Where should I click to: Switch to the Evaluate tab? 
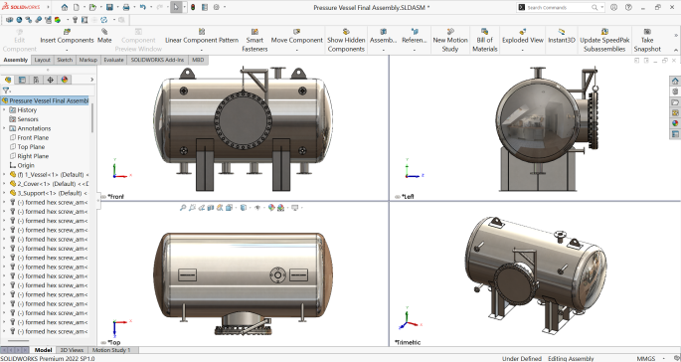113,60
